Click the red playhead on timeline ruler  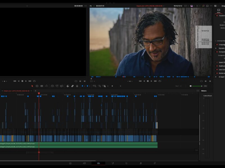pyautogui.click(x=39, y=94)
